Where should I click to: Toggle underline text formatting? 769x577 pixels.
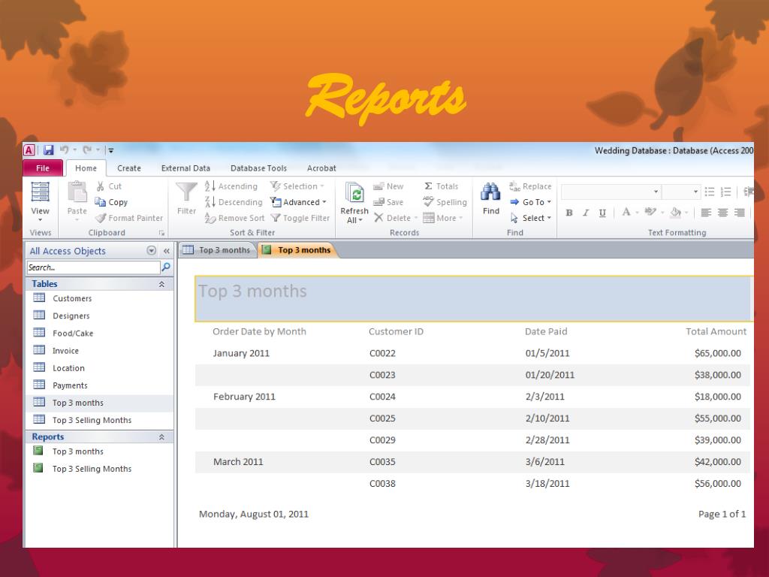(x=602, y=213)
